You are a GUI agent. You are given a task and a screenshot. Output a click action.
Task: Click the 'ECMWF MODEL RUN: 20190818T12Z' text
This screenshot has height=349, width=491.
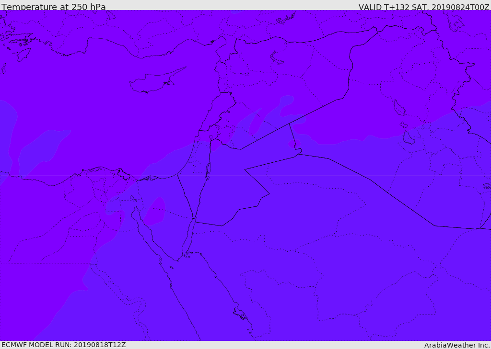click(x=64, y=345)
